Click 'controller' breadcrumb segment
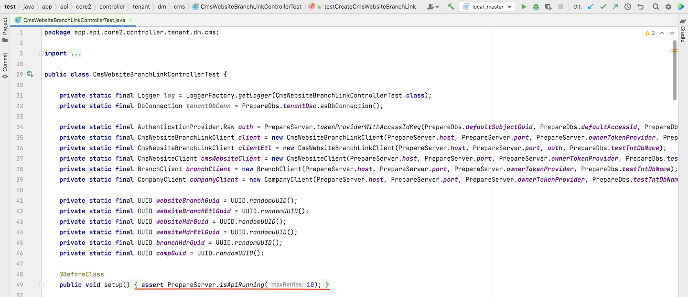 tap(112, 7)
